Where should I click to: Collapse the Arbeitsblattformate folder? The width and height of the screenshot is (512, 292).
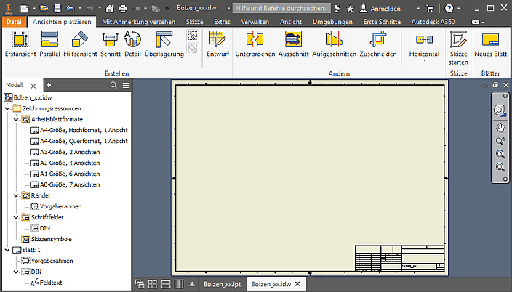(16, 118)
